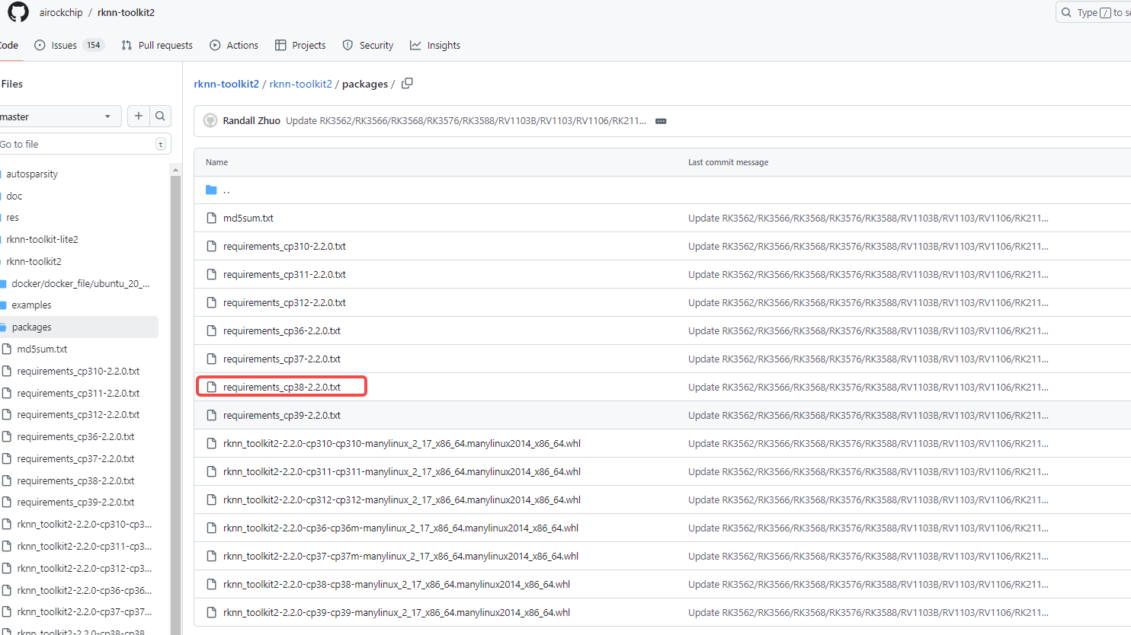
Task: Open latest commit message link
Action: [x=466, y=120]
